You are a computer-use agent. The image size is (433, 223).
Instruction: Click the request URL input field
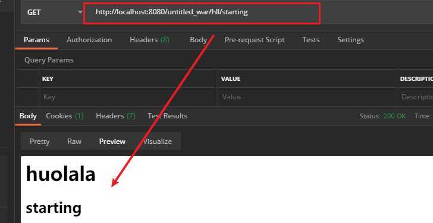point(202,12)
